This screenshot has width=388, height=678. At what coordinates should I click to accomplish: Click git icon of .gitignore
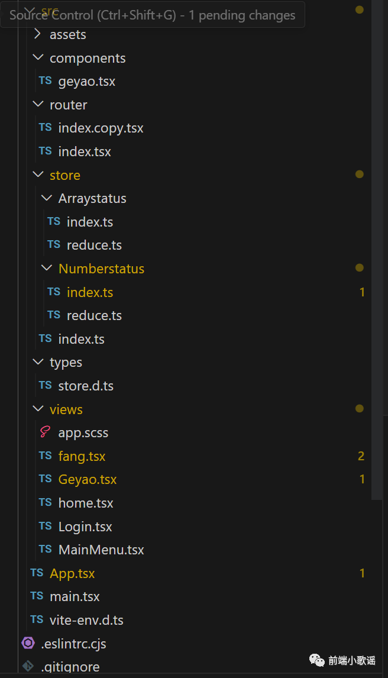click(x=28, y=666)
